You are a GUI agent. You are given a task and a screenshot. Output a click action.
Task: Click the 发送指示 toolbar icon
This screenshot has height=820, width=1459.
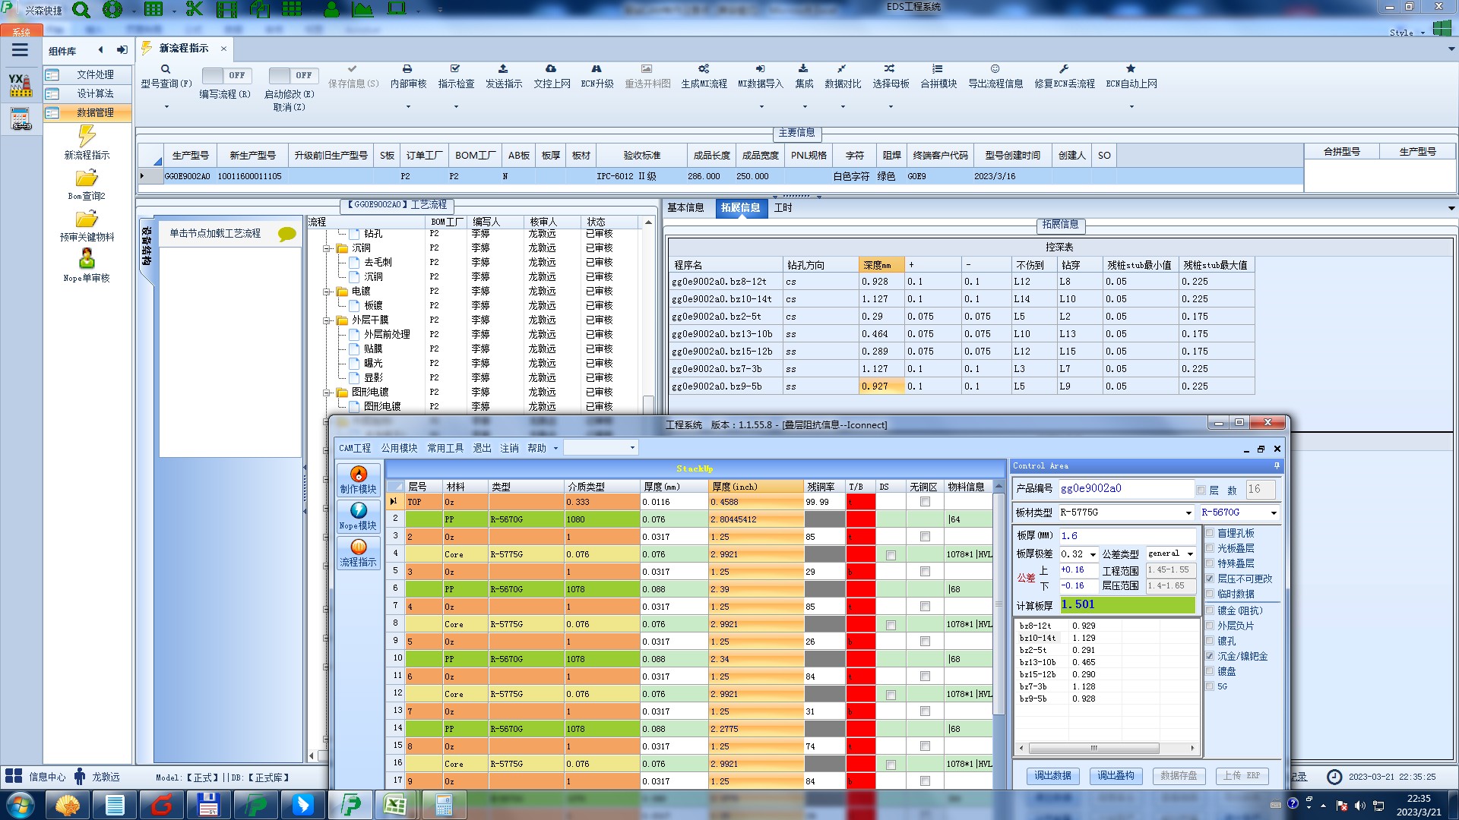pos(503,69)
